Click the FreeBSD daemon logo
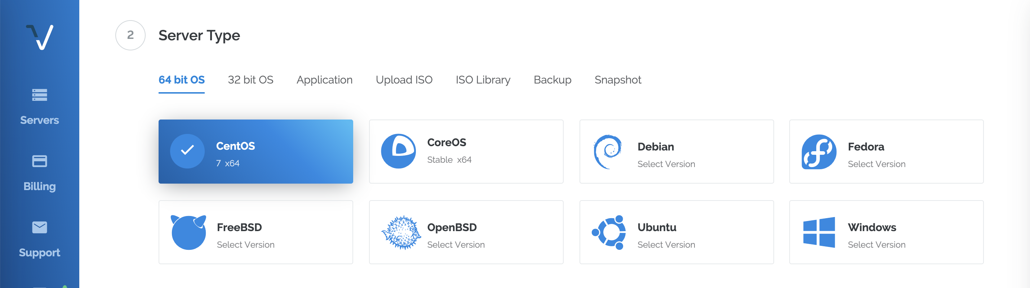1030x288 pixels. coord(188,233)
